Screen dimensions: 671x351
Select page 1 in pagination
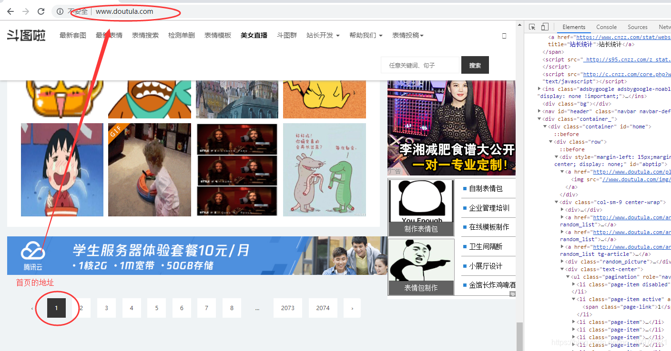tap(56, 308)
